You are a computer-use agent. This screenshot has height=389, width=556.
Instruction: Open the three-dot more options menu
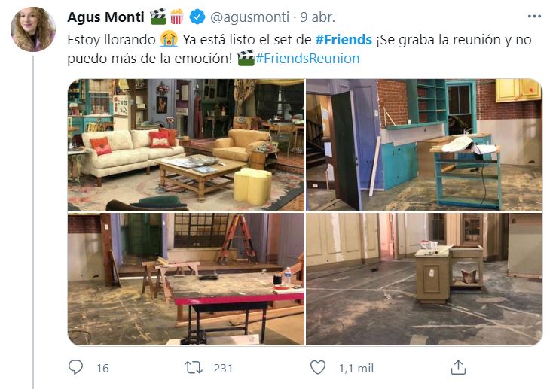point(534,17)
